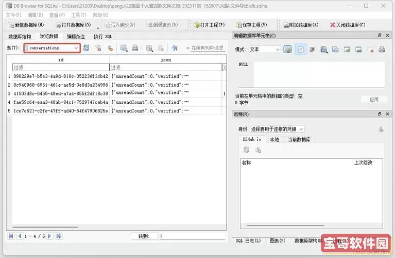Click 新建数据库(N) button
The image size is (395, 258).
click(26, 25)
